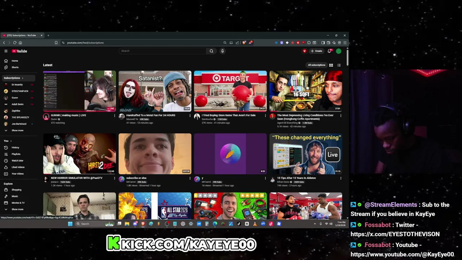Image resolution: width=462 pixels, height=260 pixels.
Task: Open the Windows Start menu
Action: click(x=70, y=224)
